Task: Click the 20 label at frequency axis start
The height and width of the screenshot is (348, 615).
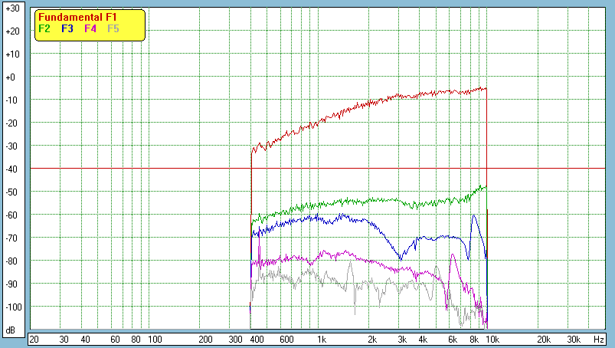Action: coord(34,339)
